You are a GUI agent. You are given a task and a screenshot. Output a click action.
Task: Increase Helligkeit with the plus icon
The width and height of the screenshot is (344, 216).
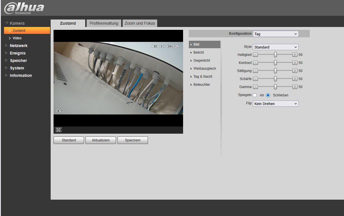tap(295, 55)
